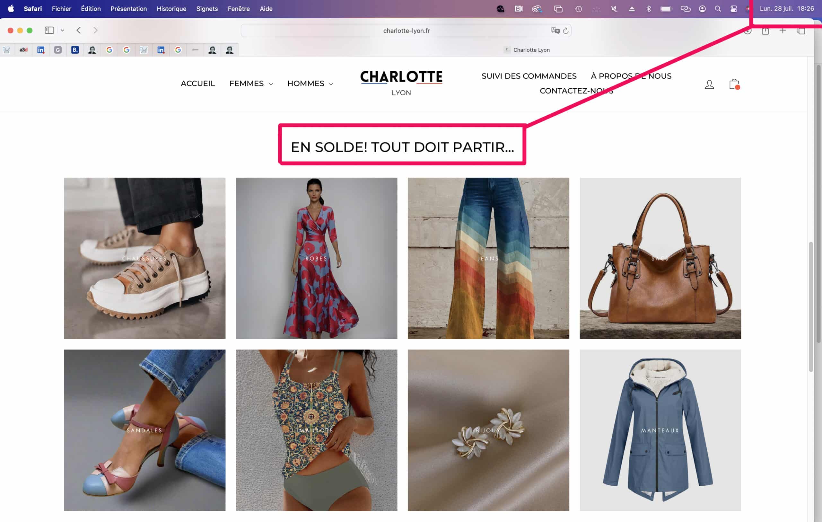Click the page vertical scrollbar thumb
The height and width of the screenshot is (522, 822).
811,306
